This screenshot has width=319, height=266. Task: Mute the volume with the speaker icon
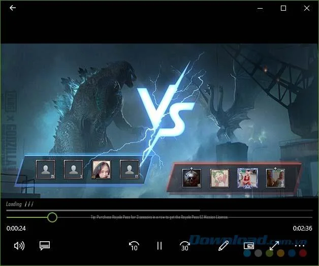tap(19, 246)
